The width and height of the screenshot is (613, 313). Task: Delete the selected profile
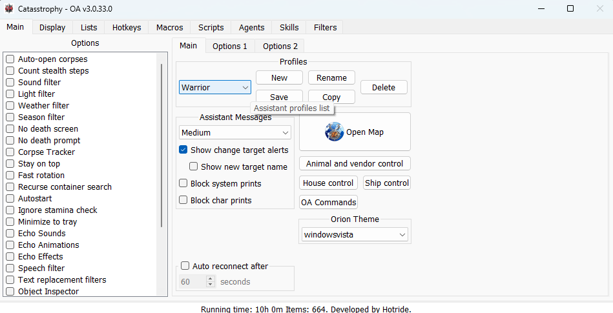pyautogui.click(x=383, y=87)
